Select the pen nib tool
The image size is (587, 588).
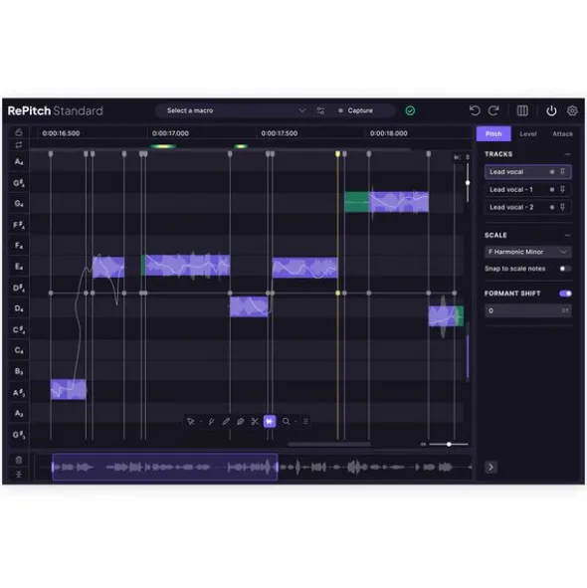[x=241, y=422]
